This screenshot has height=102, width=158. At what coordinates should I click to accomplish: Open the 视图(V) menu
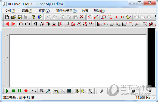pos(44,11)
